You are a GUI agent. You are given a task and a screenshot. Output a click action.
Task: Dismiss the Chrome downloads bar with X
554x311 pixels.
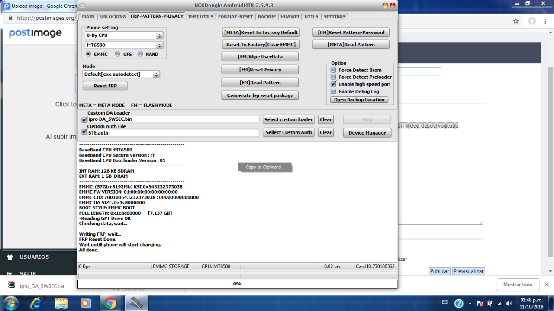tap(546, 285)
